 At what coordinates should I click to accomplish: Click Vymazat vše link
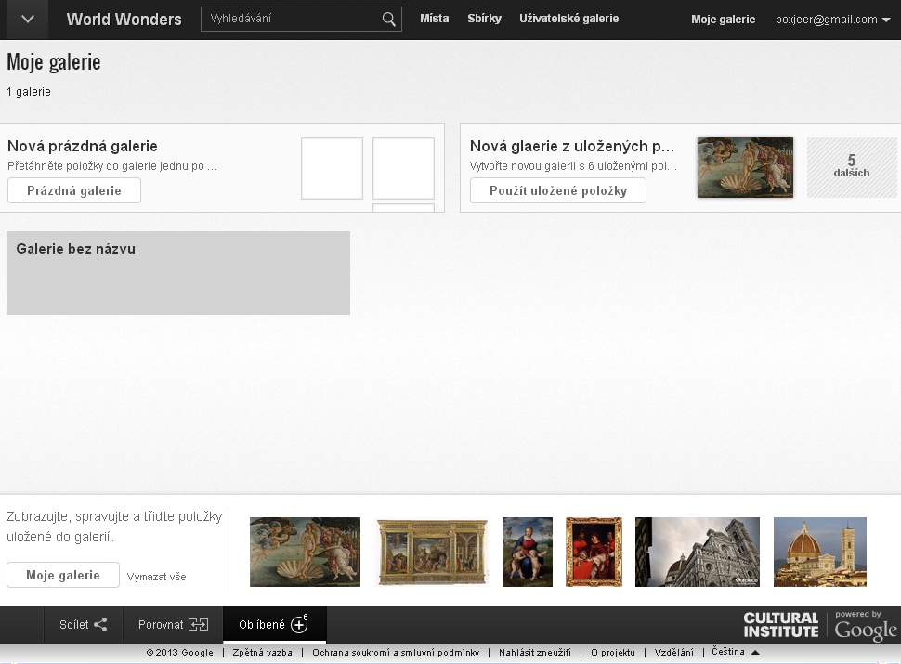click(x=156, y=577)
